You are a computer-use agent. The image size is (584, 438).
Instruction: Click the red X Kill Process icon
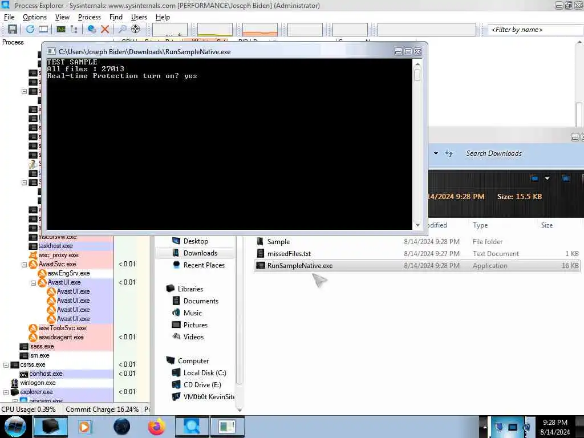coord(105,29)
